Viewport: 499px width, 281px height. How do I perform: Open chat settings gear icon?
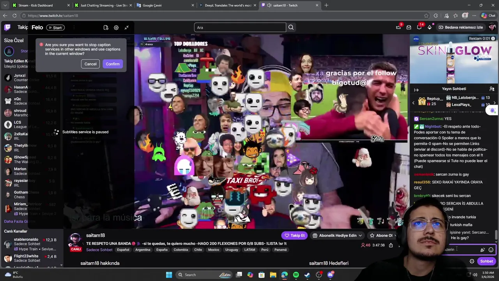click(x=472, y=261)
